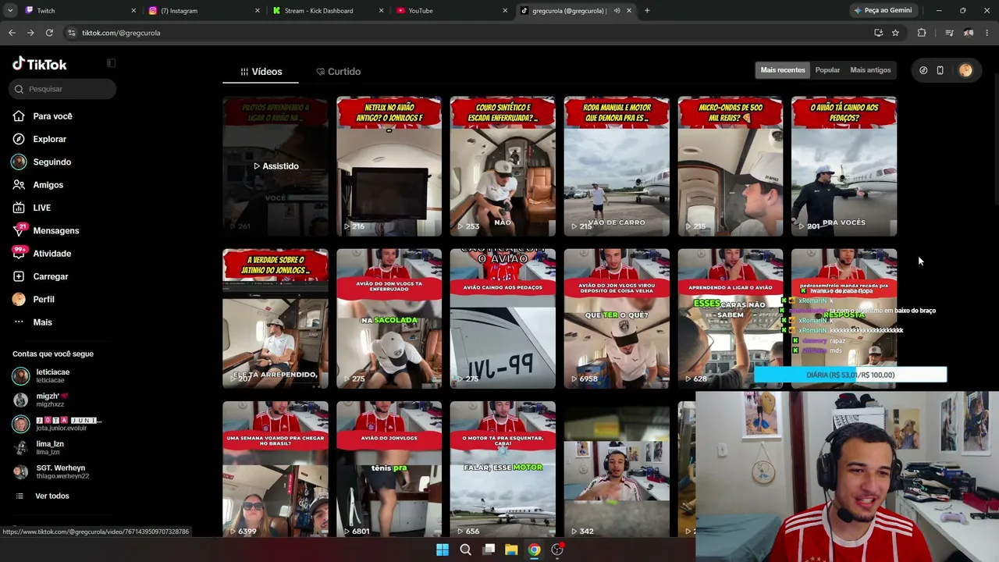Sort videos by Mais antigos
999x562 pixels.
click(x=870, y=70)
